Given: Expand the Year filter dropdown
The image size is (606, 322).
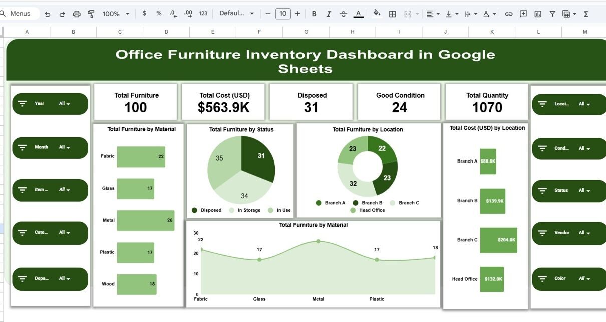Looking at the screenshot, I should point(65,104).
